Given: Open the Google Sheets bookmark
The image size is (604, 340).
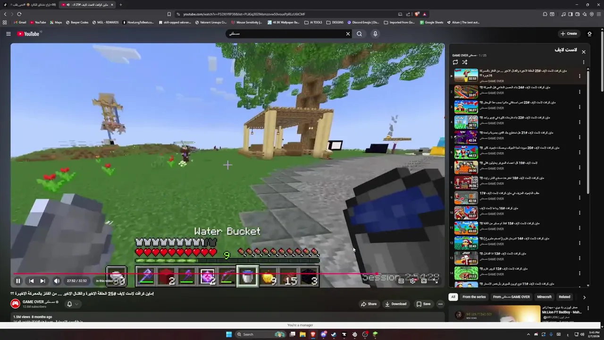Looking at the screenshot, I should click(x=432, y=22).
